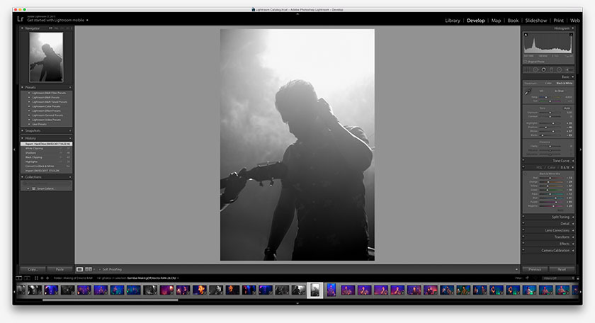Open the Slideshow module
595x323 pixels.
tap(535, 21)
